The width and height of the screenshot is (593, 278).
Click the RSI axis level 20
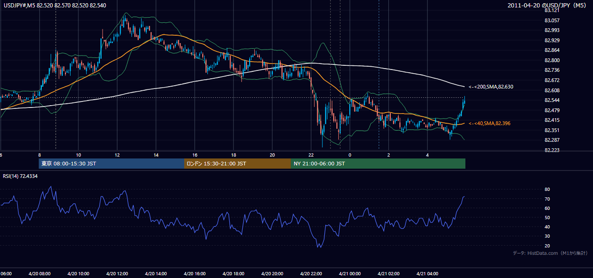pos(548,246)
